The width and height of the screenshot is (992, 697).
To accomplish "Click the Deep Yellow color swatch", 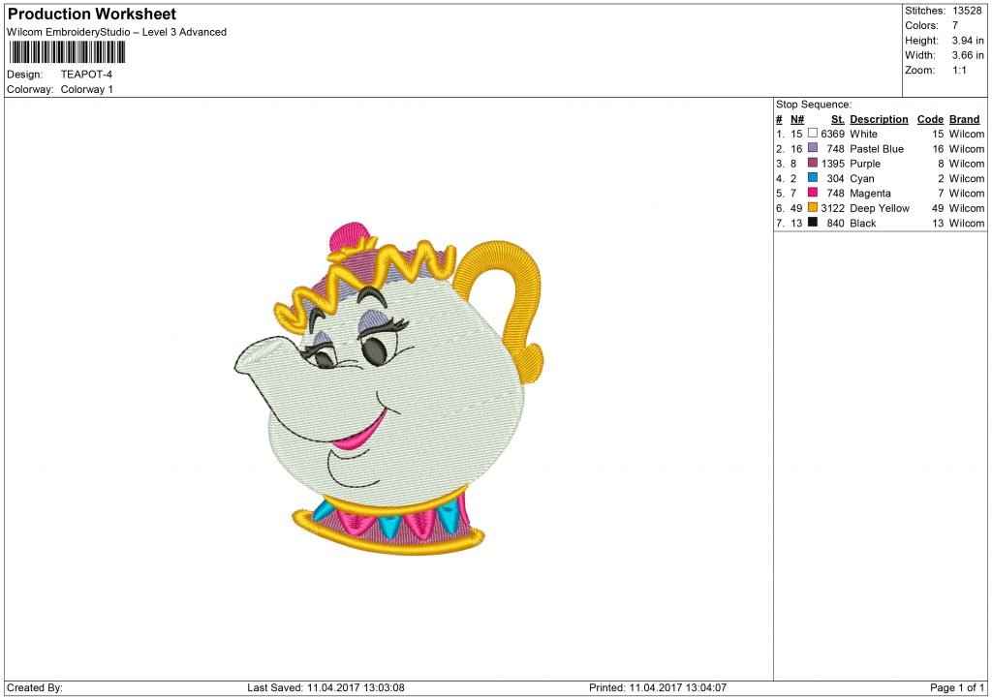I will point(812,208).
